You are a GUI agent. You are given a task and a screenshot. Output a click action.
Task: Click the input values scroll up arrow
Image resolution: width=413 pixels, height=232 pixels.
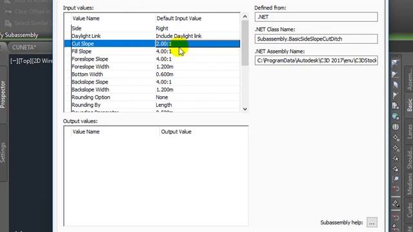pyautogui.click(x=245, y=17)
